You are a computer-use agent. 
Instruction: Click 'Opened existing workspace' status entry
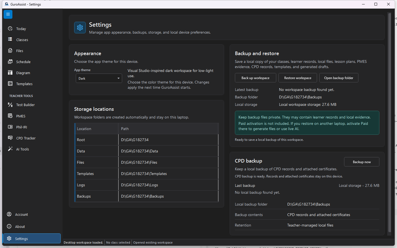[153, 242]
